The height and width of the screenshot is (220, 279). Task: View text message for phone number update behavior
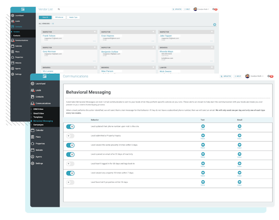203,127
